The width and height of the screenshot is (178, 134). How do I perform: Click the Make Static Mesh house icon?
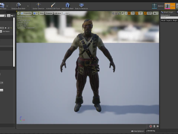click(x=67, y=5)
